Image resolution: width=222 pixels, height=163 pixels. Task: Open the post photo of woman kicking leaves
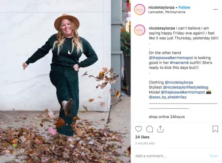click(65, 81)
